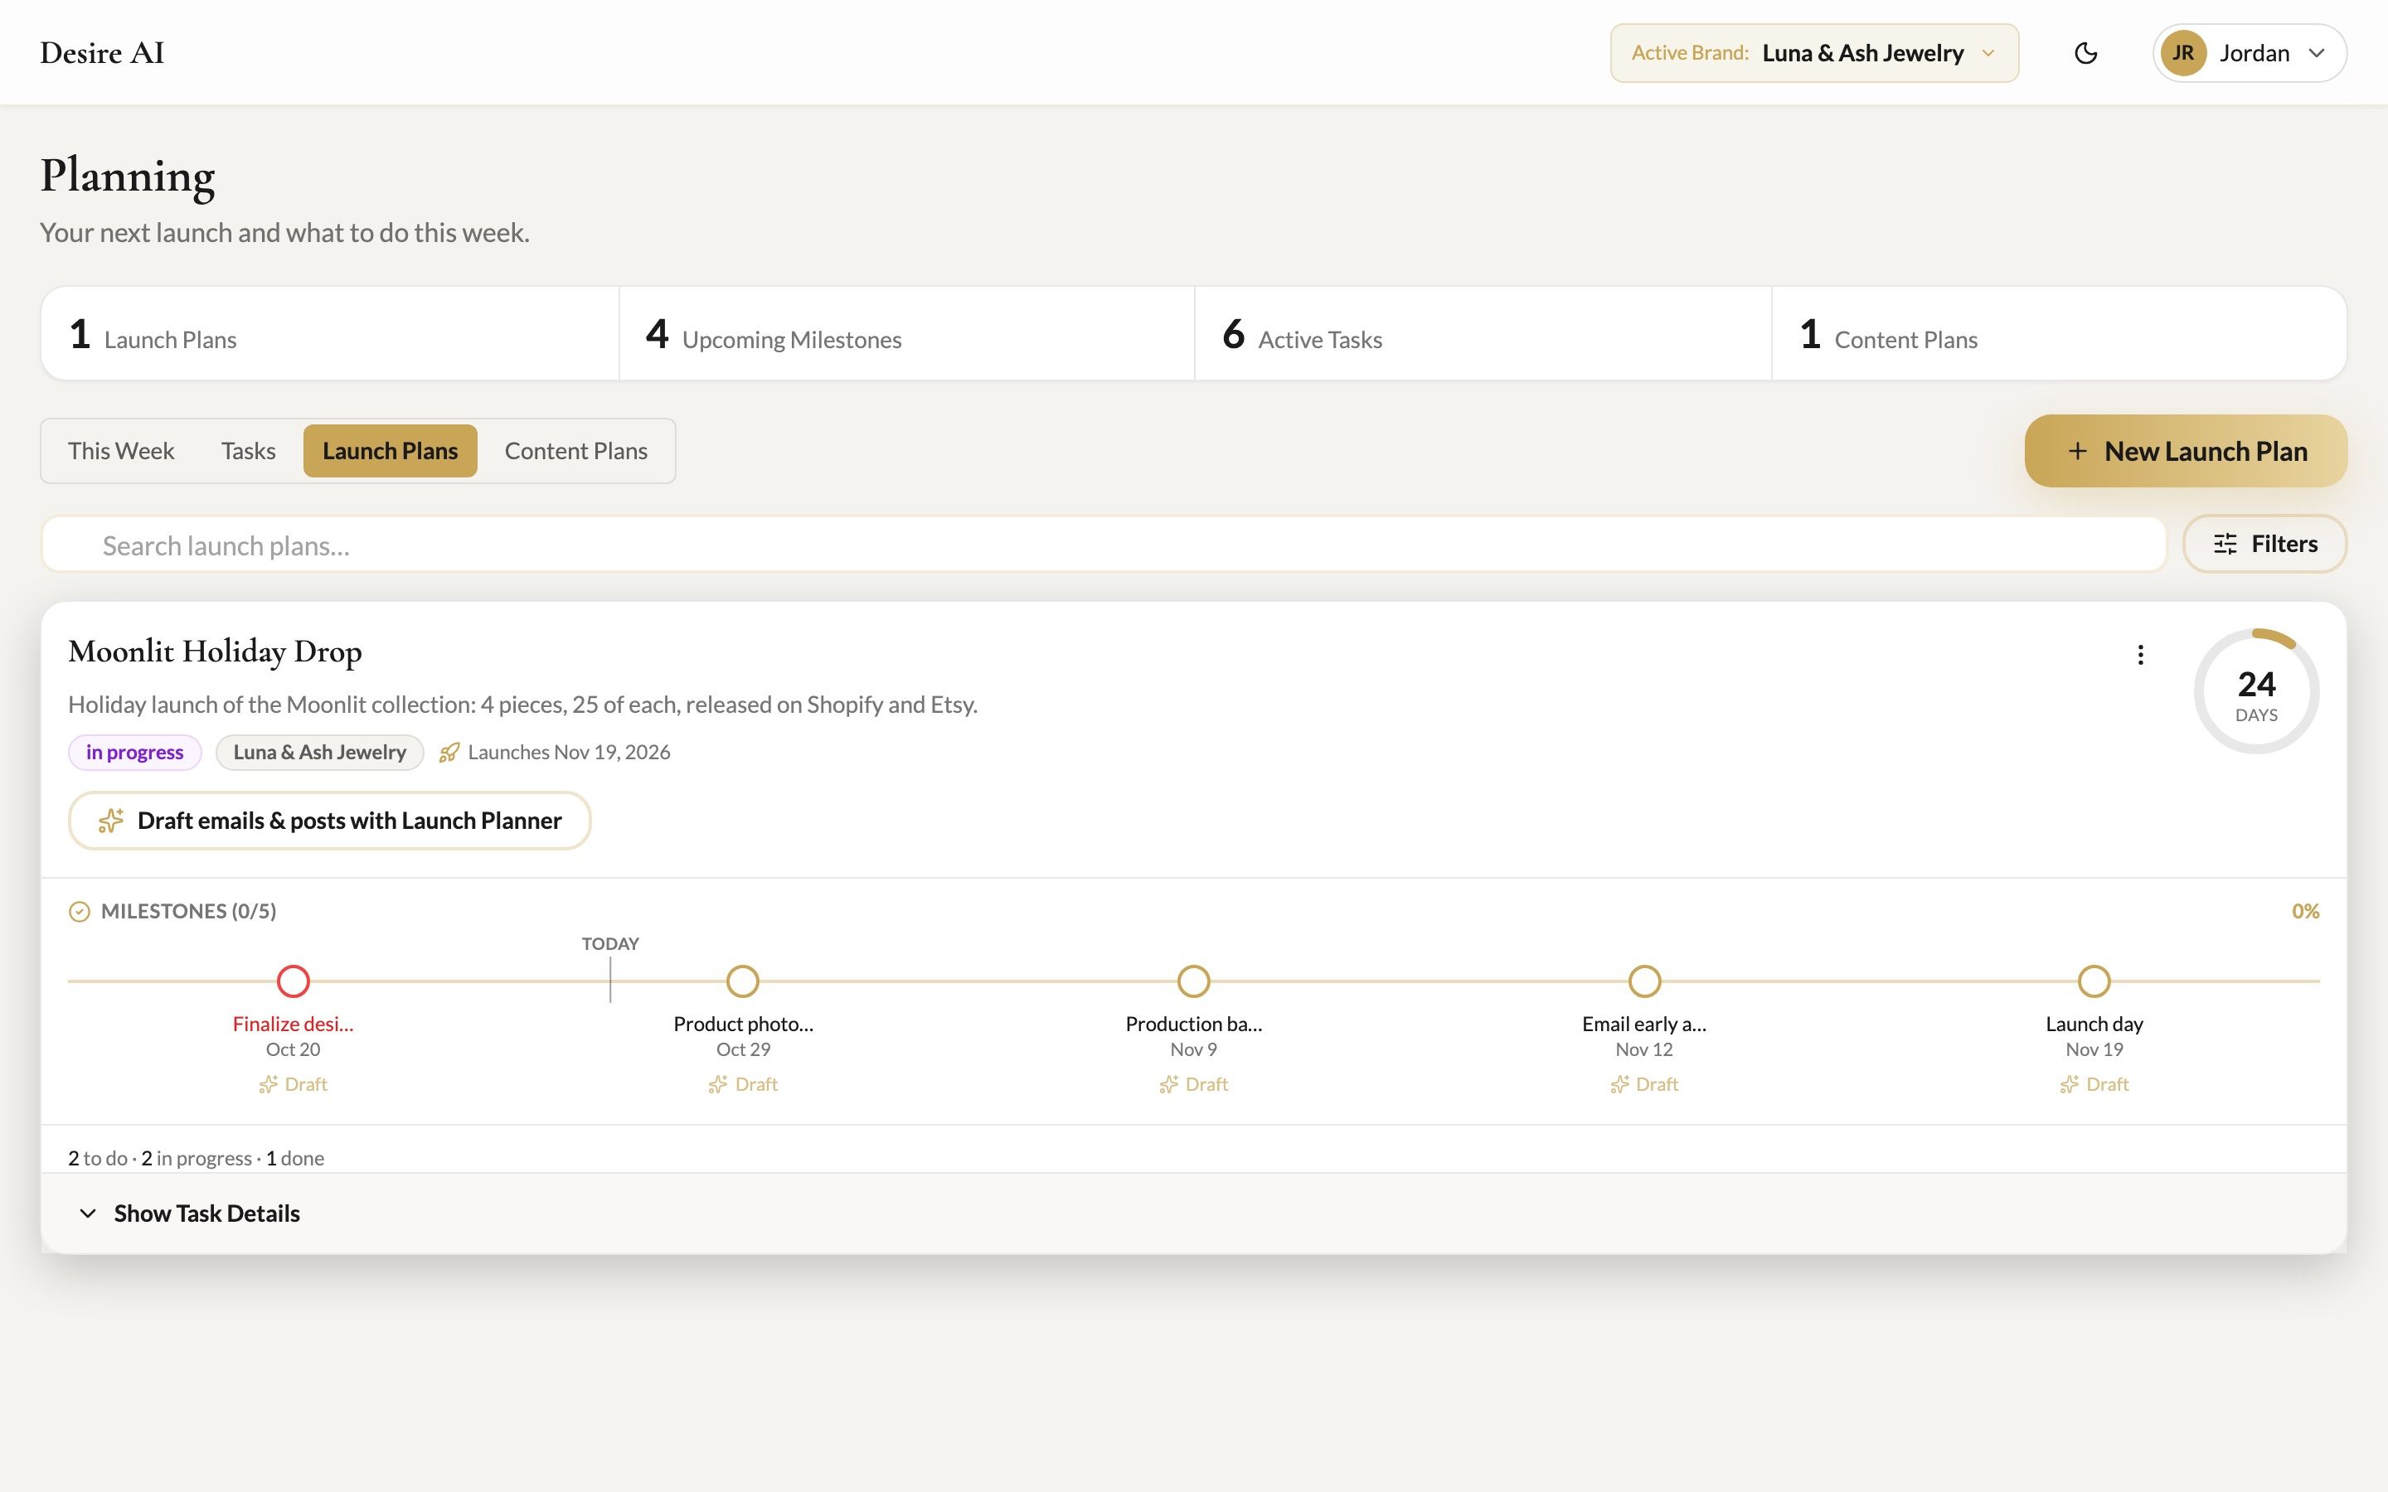Image resolution: width=2388 pixels, height=1492 pixels.
Task: Open the Content Plans tab
Action: click(575, 451)
